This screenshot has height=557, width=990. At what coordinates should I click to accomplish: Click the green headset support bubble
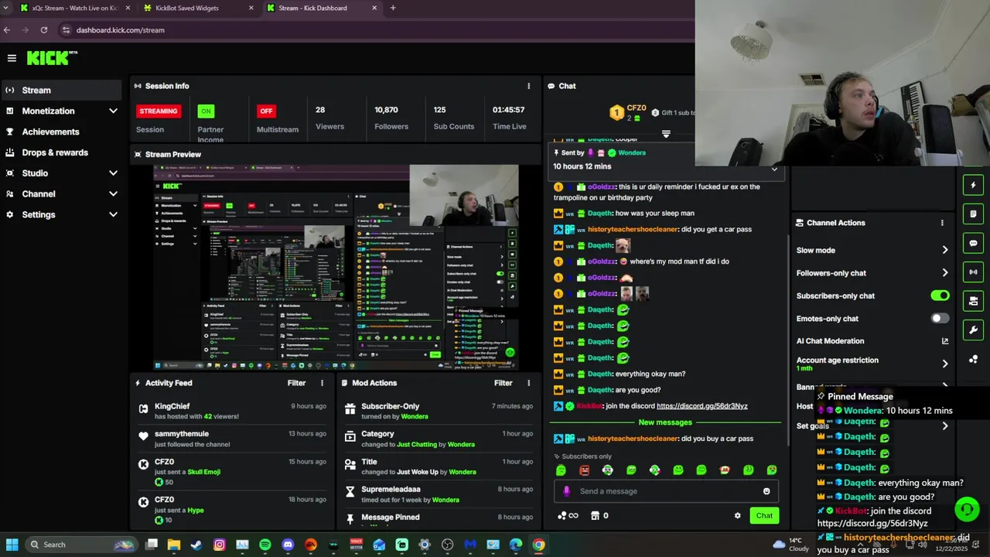click(966, 509)
